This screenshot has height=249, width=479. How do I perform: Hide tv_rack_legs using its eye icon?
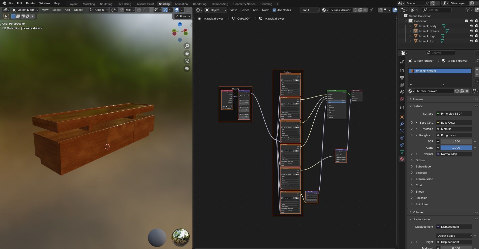click(471, 36)
